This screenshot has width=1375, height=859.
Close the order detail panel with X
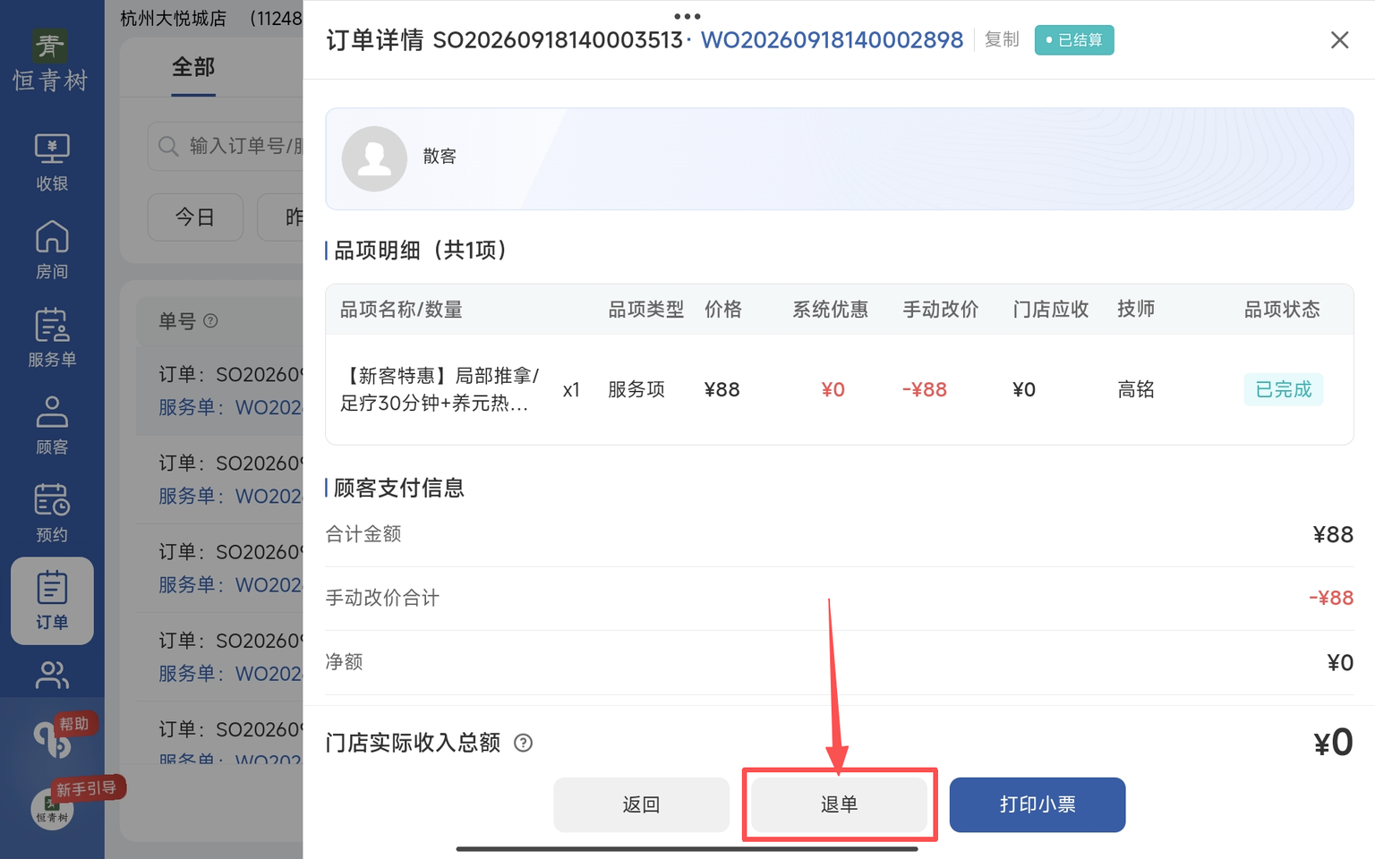click(x=1339, y=40)
